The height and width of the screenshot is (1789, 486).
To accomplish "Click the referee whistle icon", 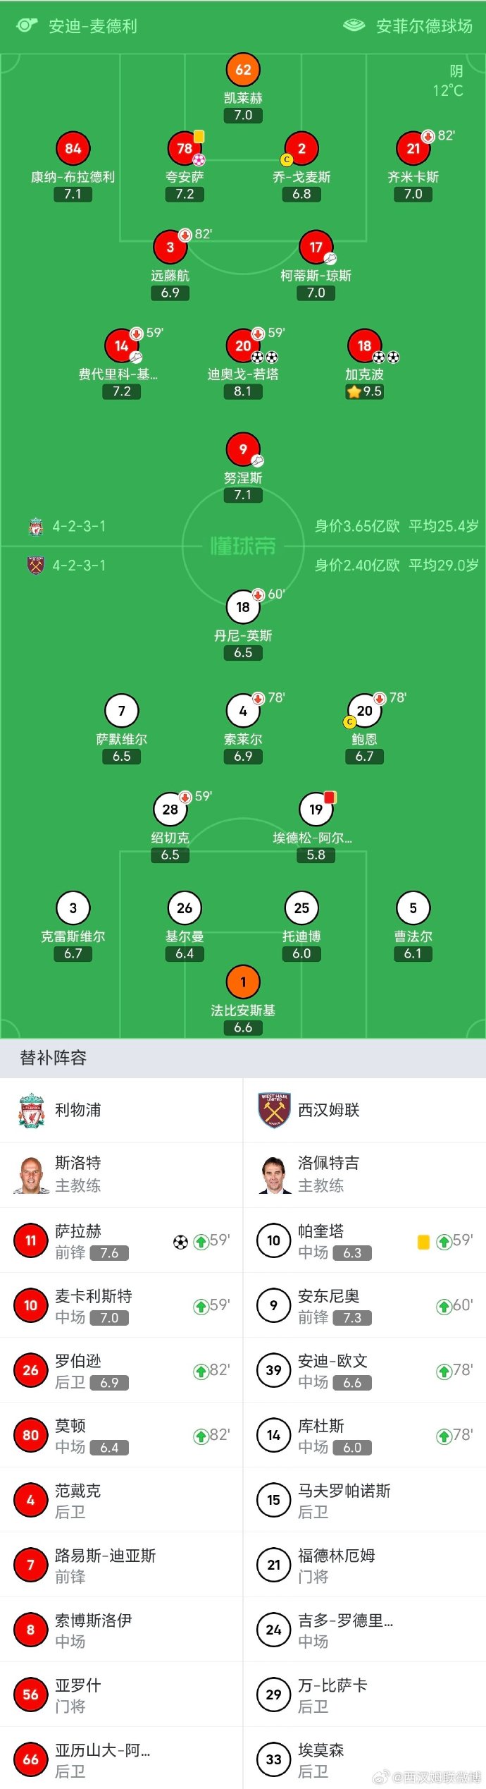I will (x=27, y=26).
